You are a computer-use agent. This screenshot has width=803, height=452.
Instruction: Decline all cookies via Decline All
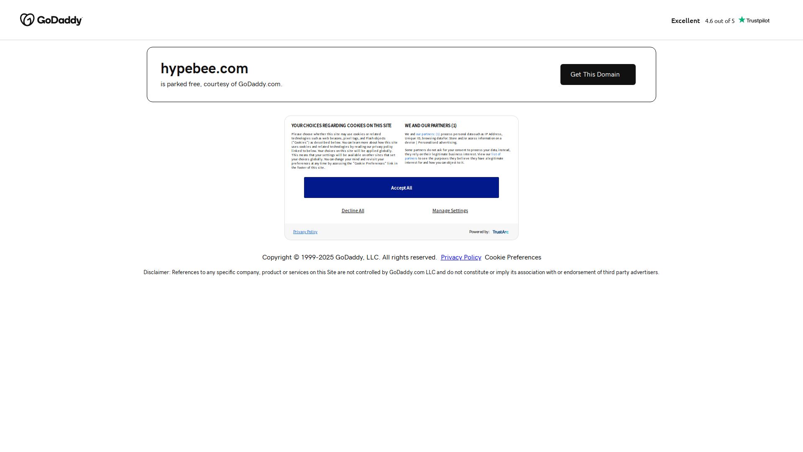pyautogui.click(x=353, y=211)
